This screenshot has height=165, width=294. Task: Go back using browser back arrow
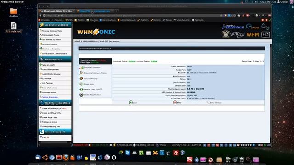point(40,16)
